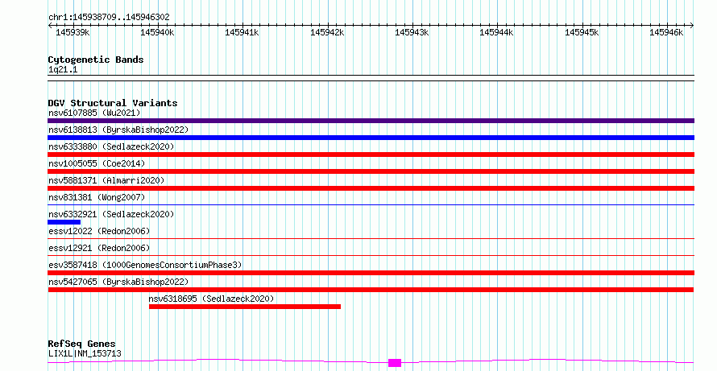This screenshot has width=717, height=371.
Task: Click the short blue nsv6332921 bar
Action: point(64,222)
